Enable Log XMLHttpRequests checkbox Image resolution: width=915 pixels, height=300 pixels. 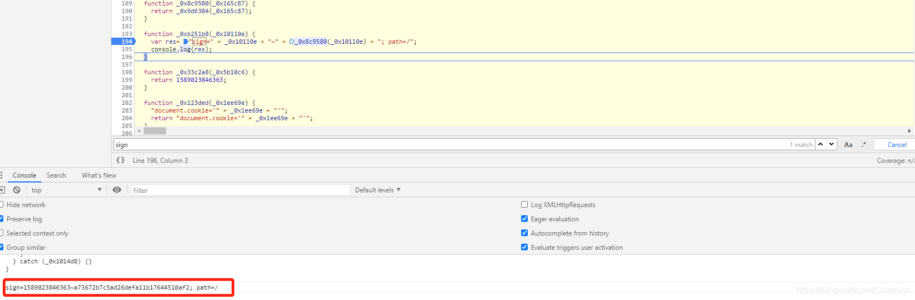[x=524, y=204]
